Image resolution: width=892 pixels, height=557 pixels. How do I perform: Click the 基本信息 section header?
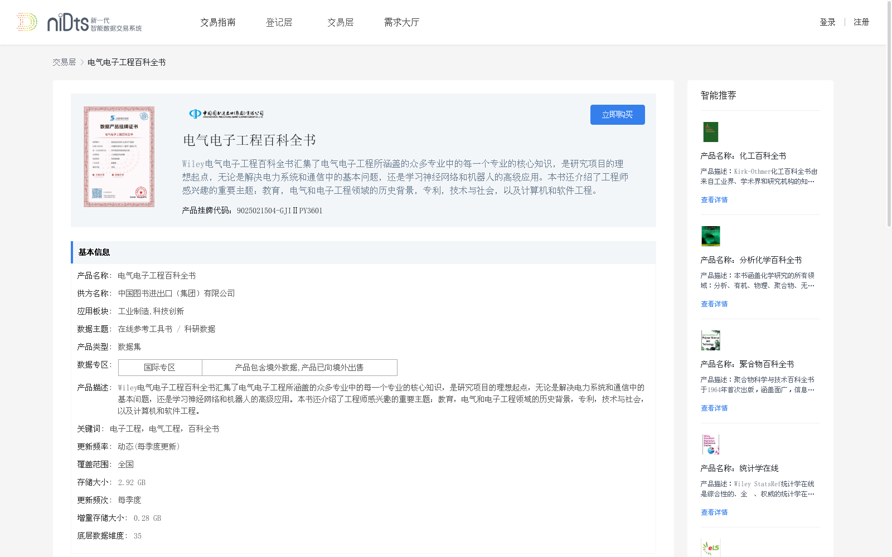click(x=363, y=252)
